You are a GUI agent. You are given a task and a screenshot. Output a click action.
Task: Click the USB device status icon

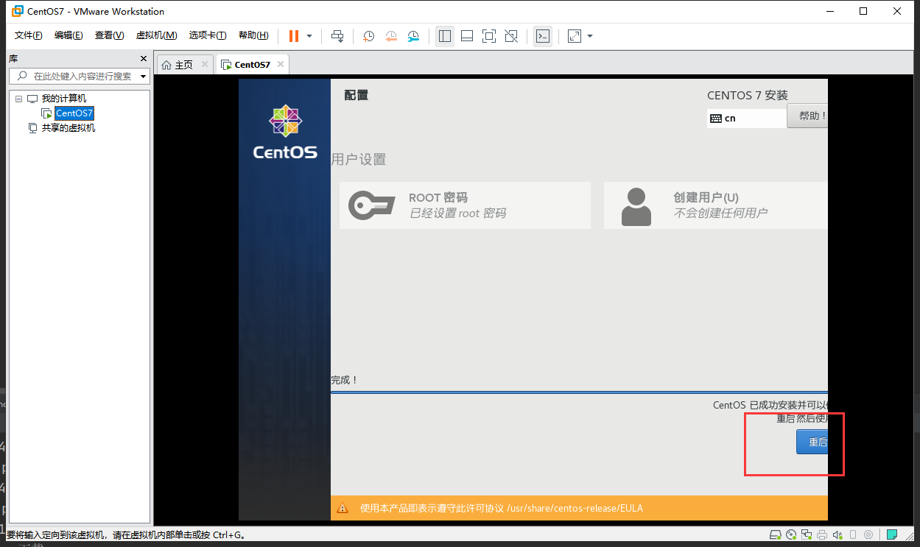point(853,534)
